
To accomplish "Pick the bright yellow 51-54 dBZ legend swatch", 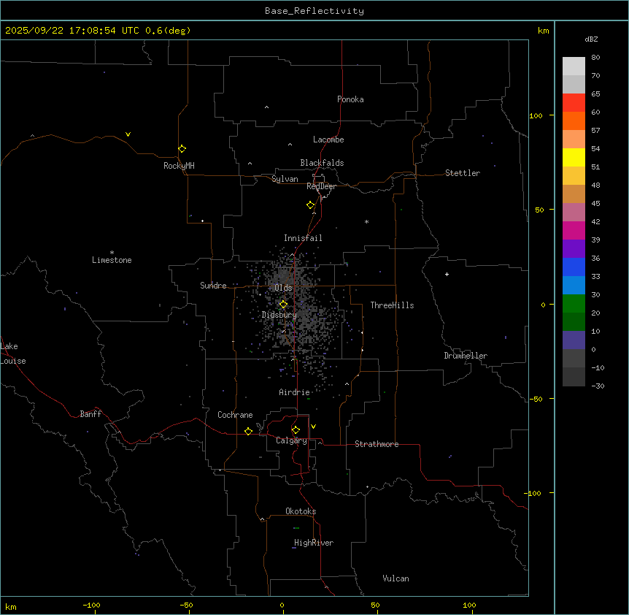I will click(x=574, y=157).
